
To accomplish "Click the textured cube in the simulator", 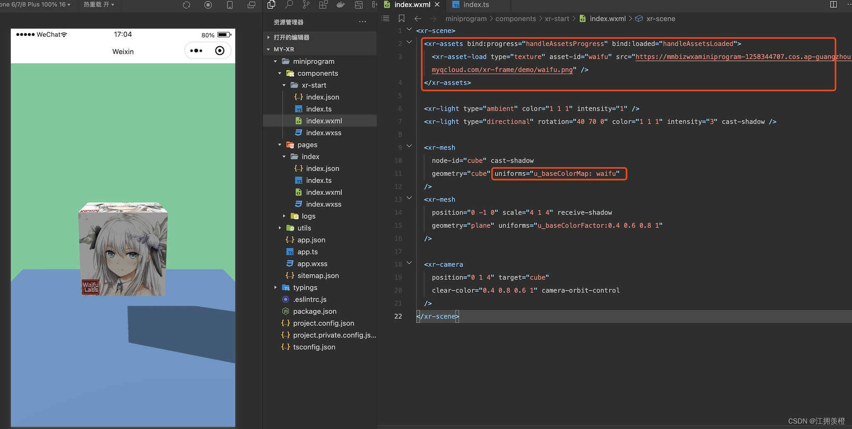I will point(123,249).
